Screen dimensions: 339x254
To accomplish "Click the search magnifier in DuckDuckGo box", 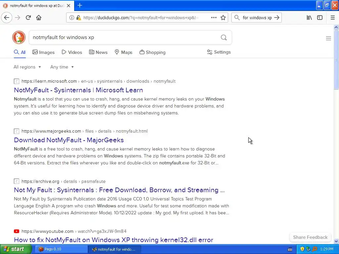I will (224, 37).
